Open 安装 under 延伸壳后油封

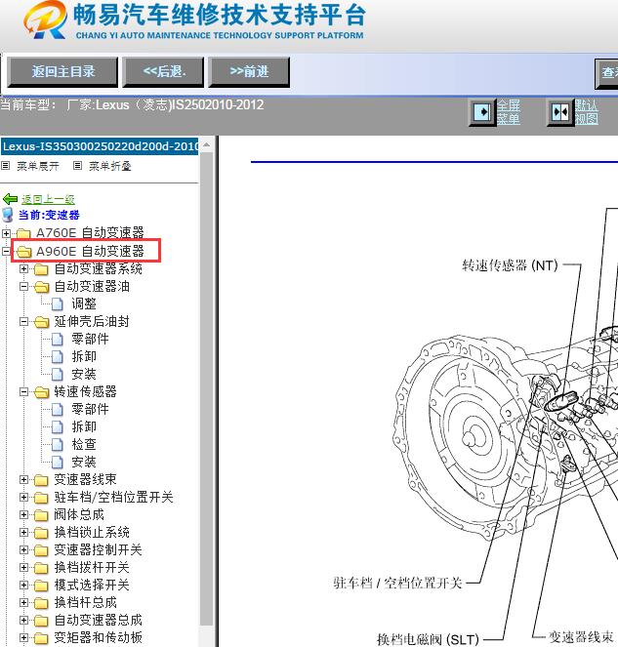[84, 374]
